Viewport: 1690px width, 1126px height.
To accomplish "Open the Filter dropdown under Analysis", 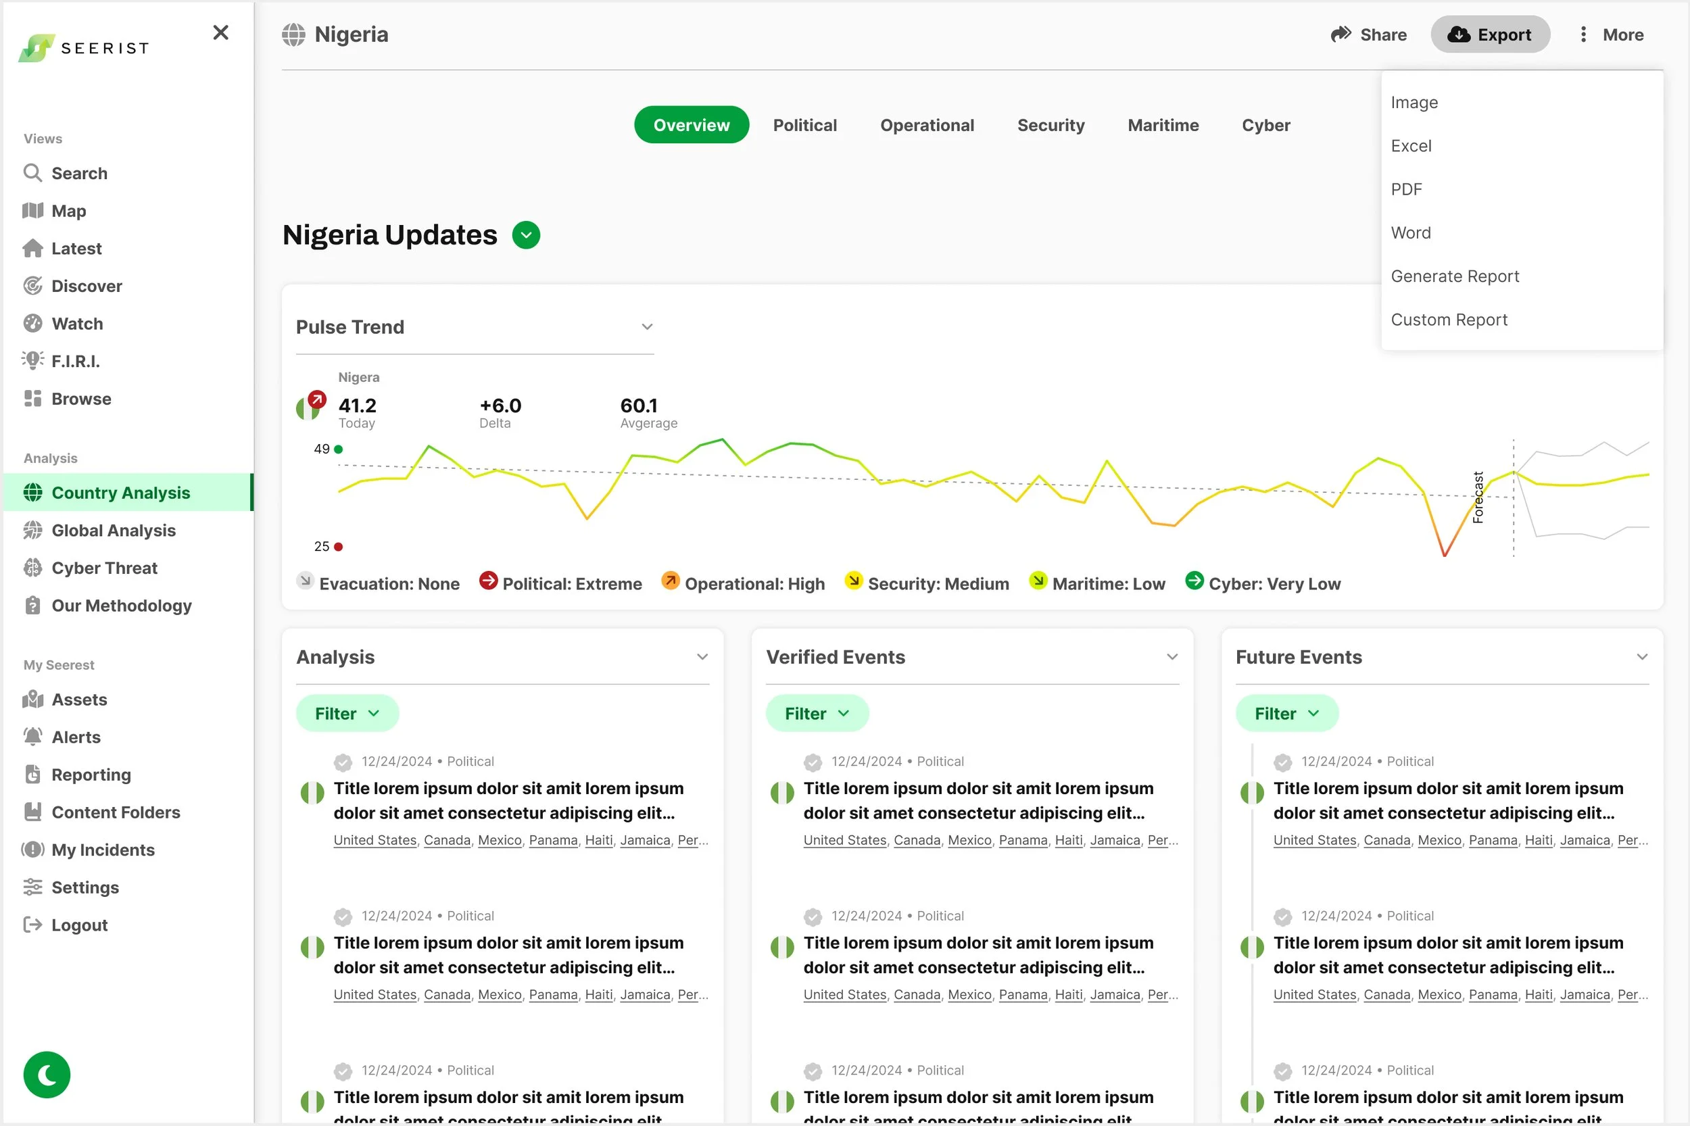I will [x=347, y=713].
